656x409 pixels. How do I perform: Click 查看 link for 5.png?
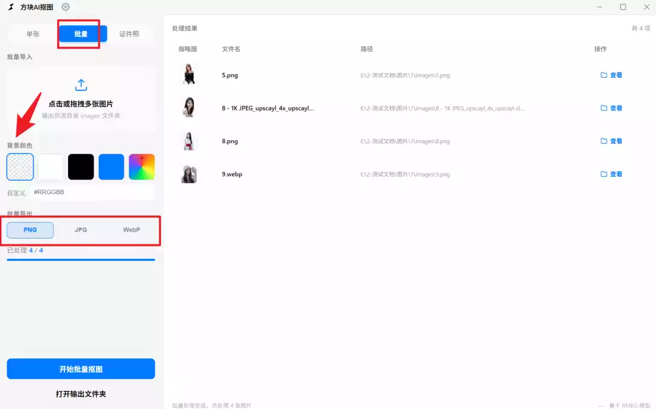click(x=616, y=75)
